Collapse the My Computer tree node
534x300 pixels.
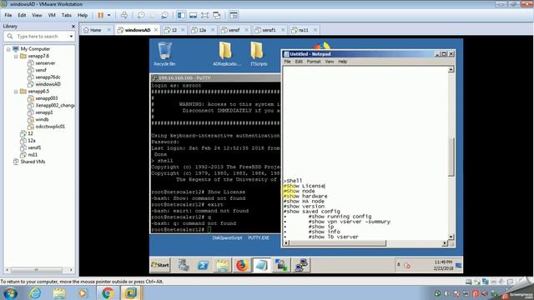[8, 49]
